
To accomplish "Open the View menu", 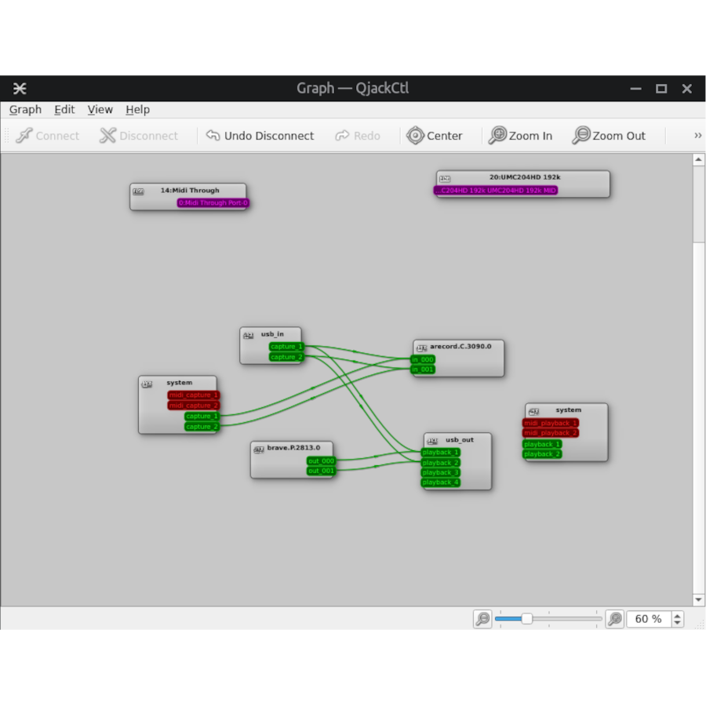I will click(x=100, y=110).
